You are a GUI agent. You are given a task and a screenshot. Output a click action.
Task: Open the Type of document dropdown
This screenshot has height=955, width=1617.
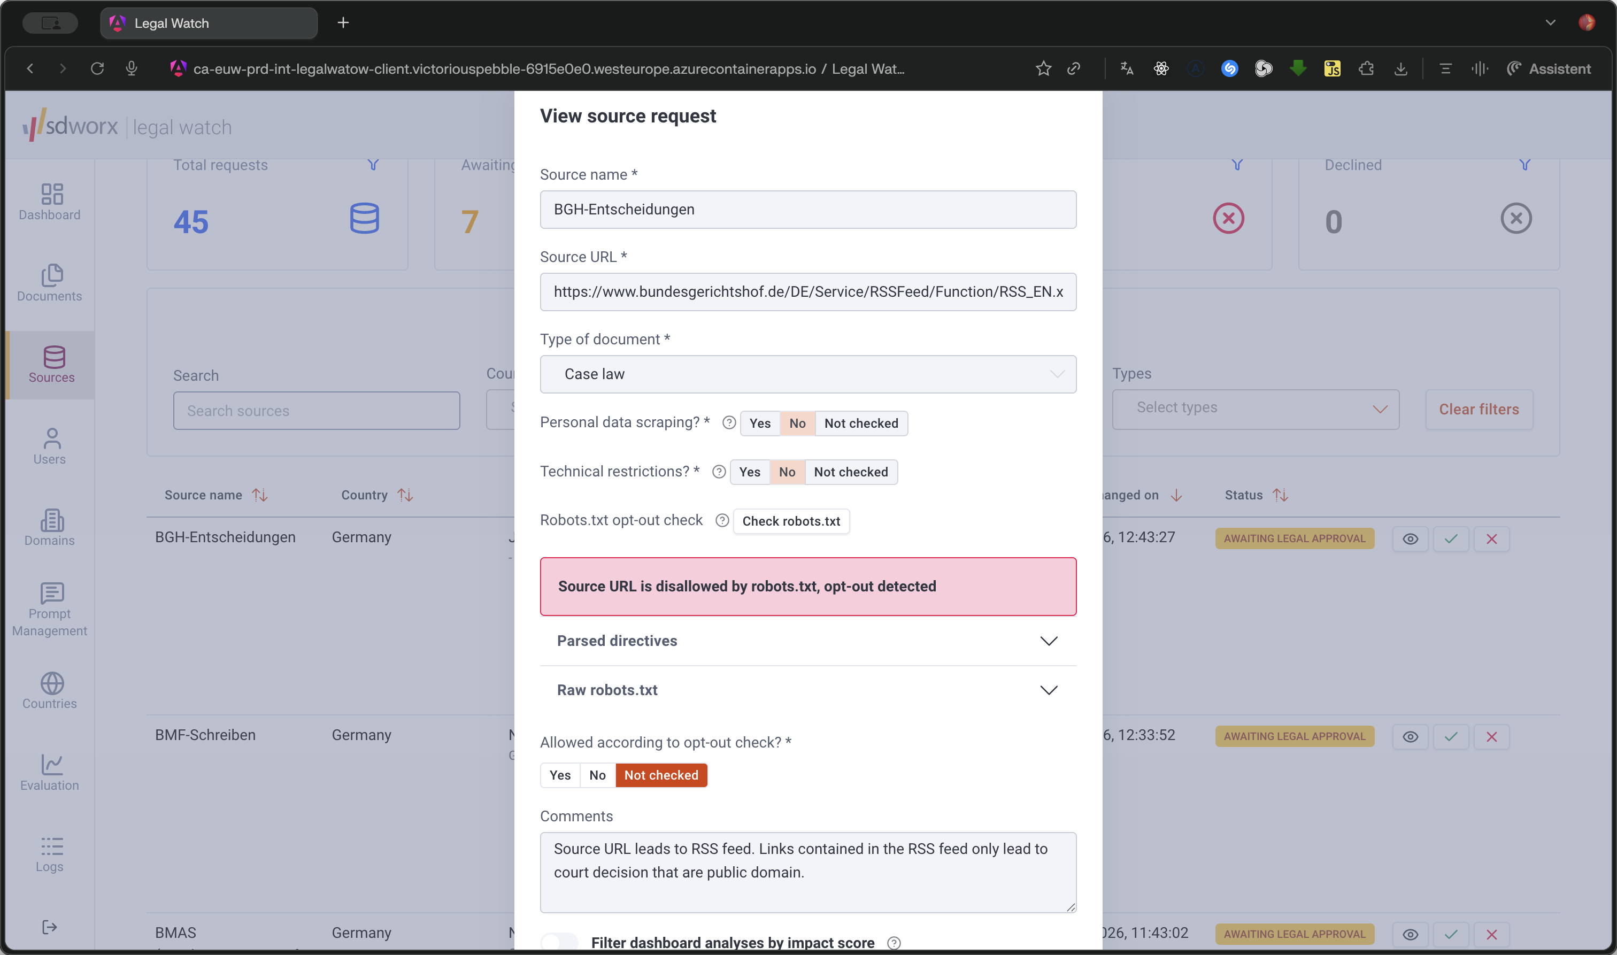[807, 374]
